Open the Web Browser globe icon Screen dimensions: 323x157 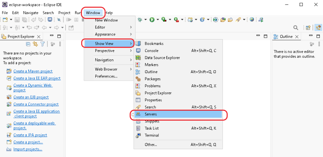pos(252,19)
